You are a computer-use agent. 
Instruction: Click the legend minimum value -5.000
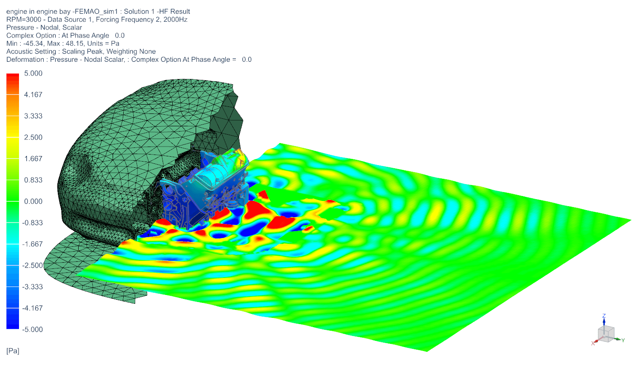(33, 329)
